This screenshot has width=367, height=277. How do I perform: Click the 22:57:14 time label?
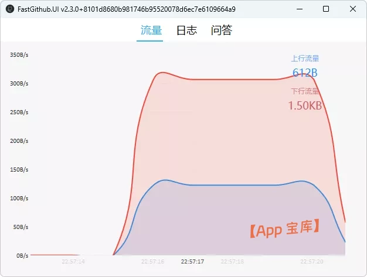pyautogui.click(x=73, y=261)
